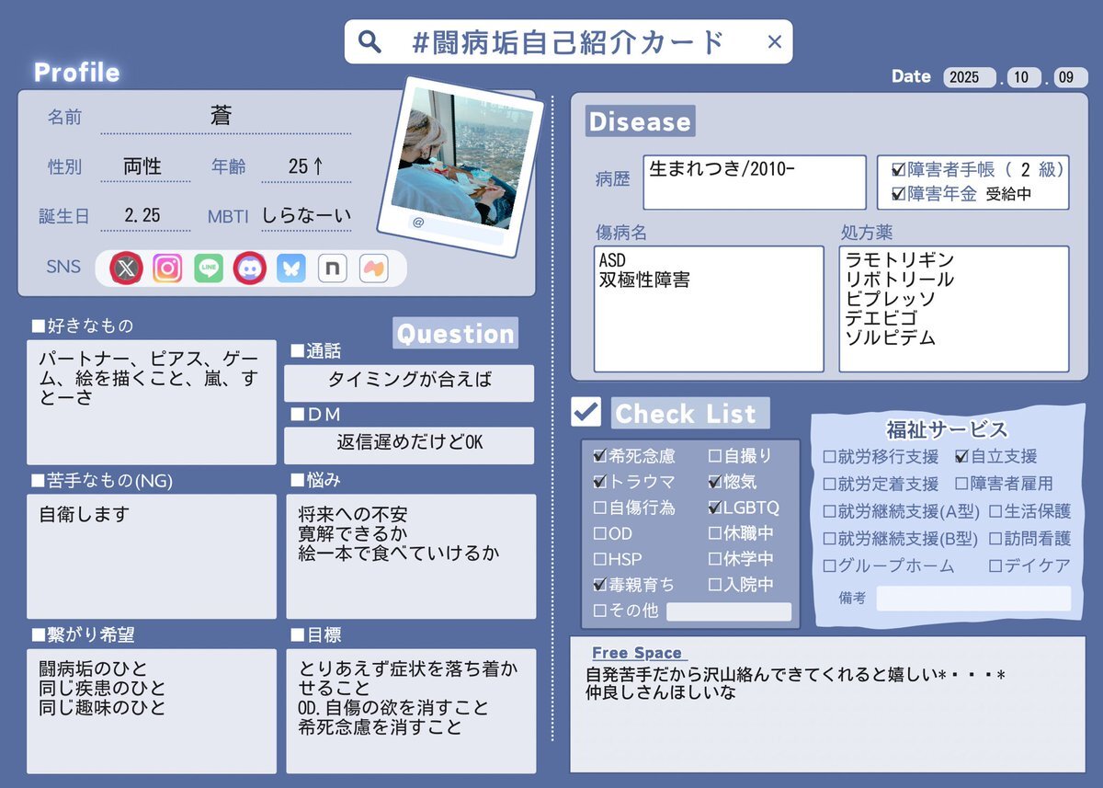The height and width of the screenshot is (788, 1103).
Task: Click 'ゾルピデム' in the 処方薬 list
Action: 891,337
